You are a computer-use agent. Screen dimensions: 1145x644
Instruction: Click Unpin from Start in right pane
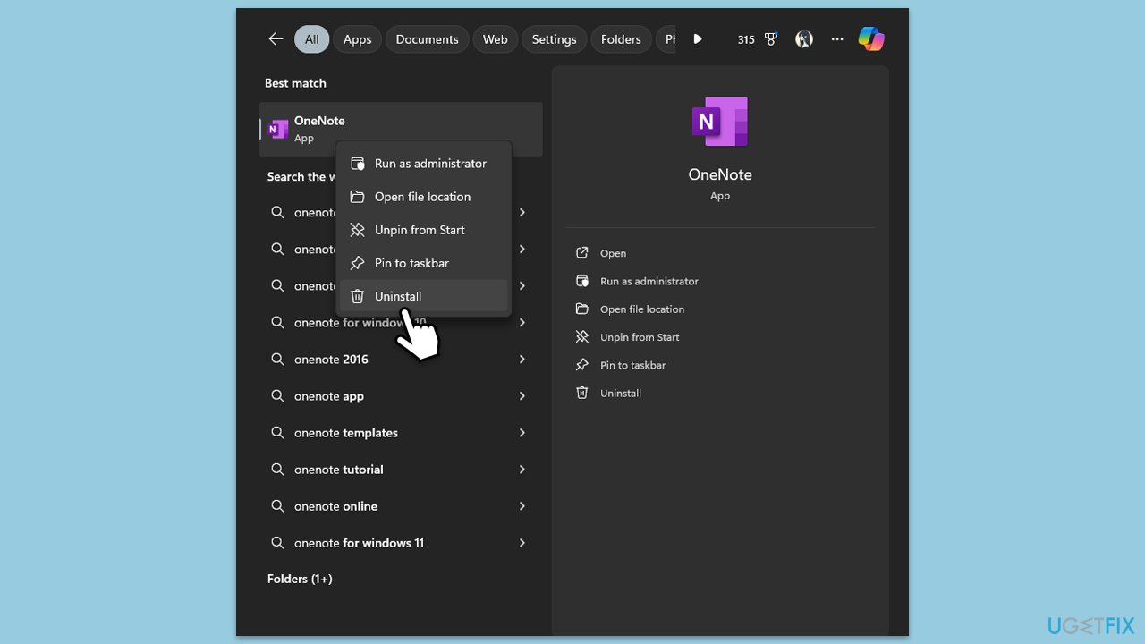pyautogui.click(x=627, y=337)
